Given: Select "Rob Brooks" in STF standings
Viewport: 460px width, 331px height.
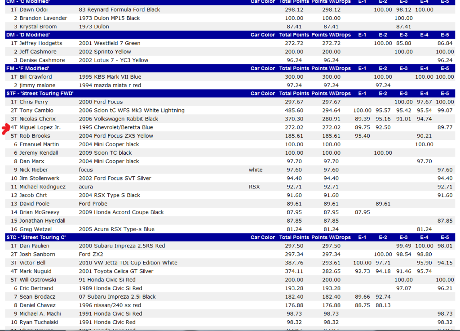Looking at the screenshot, I should click(x=35, y=136).
